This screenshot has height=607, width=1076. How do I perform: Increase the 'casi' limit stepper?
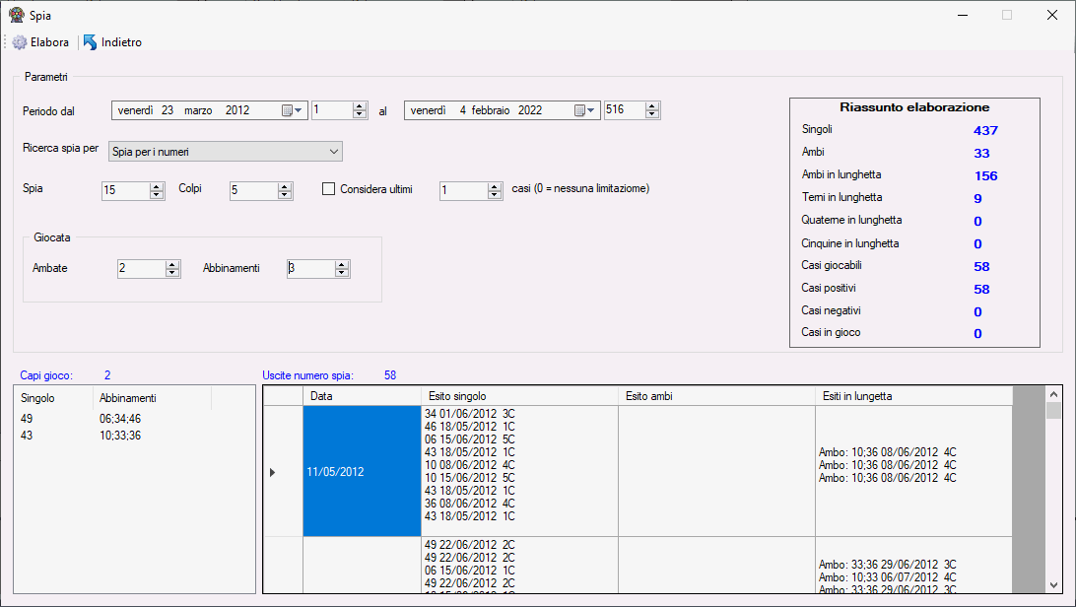pos(495,186)
